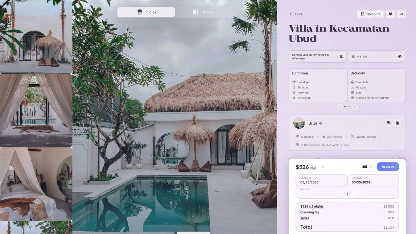Go to next amenities card

(355, 107)
